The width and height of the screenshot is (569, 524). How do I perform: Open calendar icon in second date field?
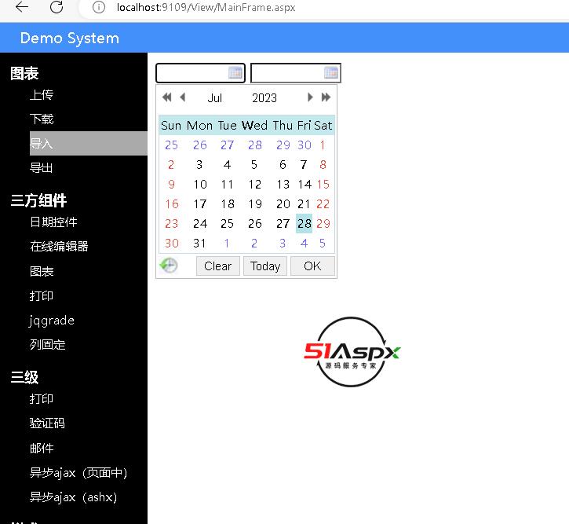[330, 73]
